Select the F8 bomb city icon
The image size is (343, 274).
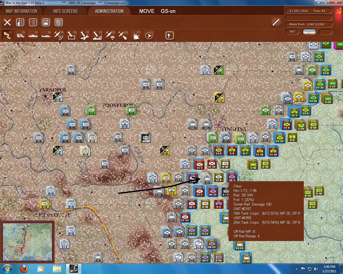(x=97, y=35)
